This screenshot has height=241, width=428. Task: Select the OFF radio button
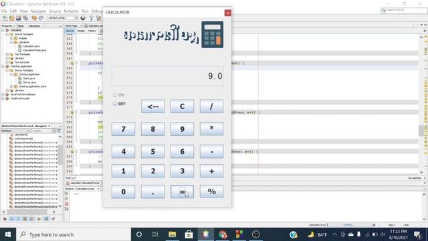pos(115,104)
